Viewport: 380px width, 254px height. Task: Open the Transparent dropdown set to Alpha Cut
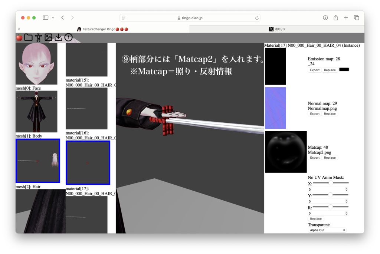tap(327, 230)
